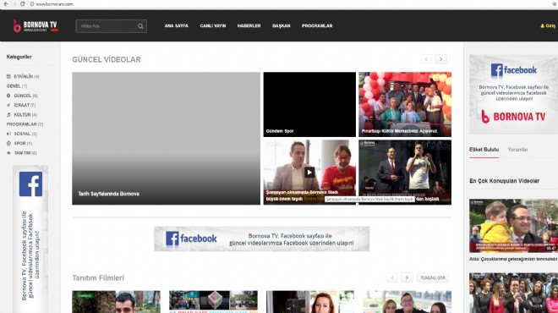The width and height of the screenshot is (558, 313).
Task: Play the Şampiyon olmamızda Bornova Stadı video
Action: (x=309, y=173)
